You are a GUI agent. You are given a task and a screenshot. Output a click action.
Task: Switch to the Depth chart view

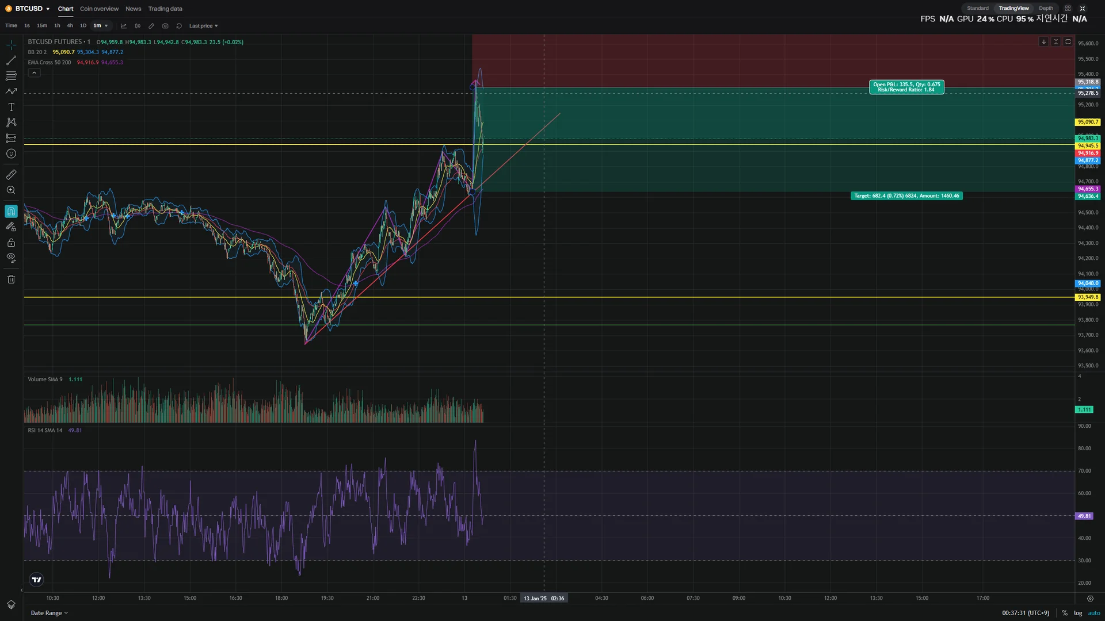pos(1046,8)
